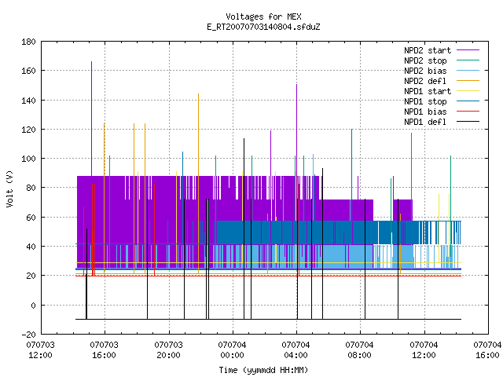Click the tallest purple NPD2 start spike
This screenshot has width=503, height=377.
(x=91, y=119)
